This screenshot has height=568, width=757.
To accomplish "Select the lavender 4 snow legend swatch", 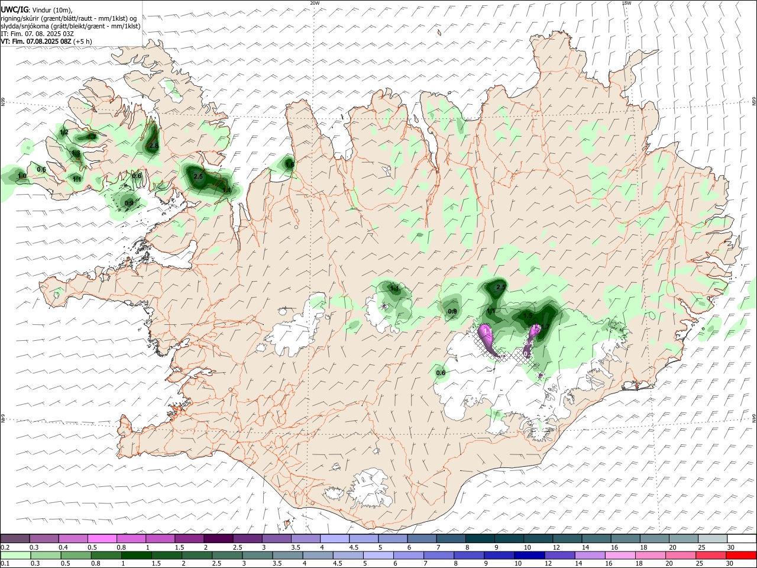I will 335,538.
